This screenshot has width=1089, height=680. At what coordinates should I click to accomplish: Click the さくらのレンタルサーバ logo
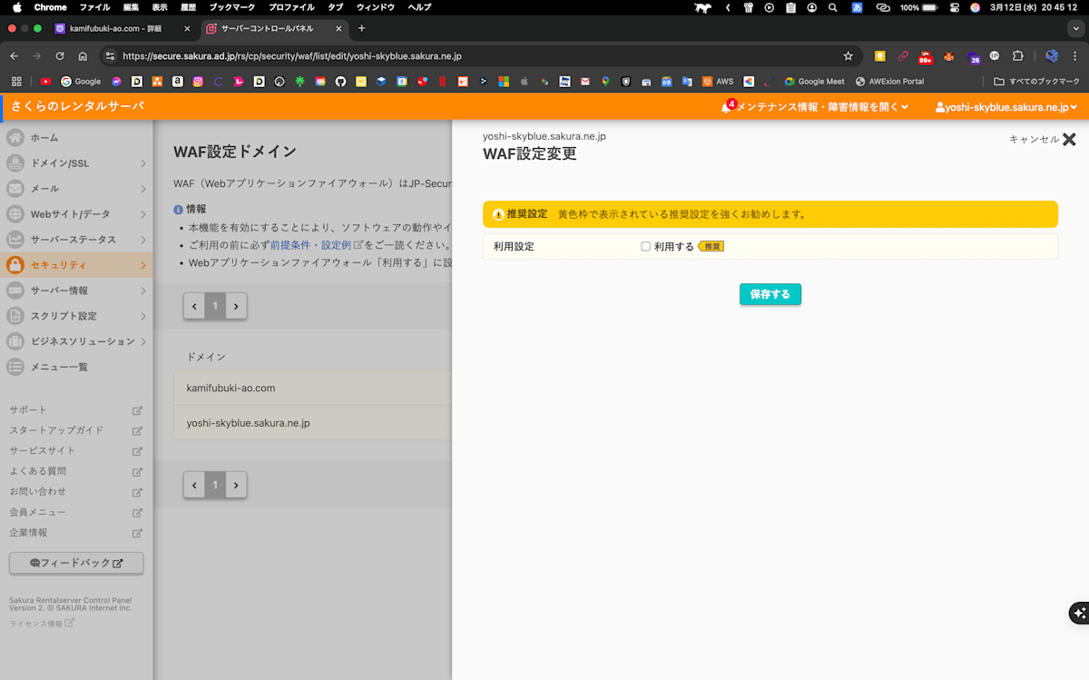(77, 106)
